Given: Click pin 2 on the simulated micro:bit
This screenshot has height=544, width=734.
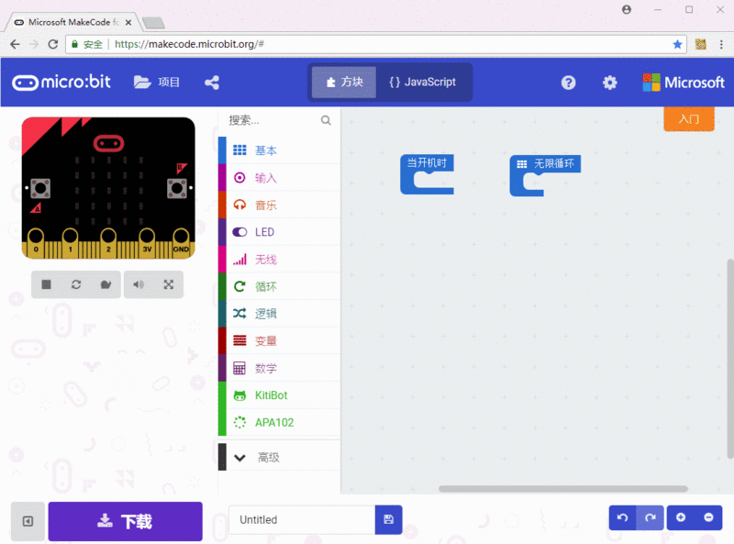Looking at the screenshot, I should (108, 242).
